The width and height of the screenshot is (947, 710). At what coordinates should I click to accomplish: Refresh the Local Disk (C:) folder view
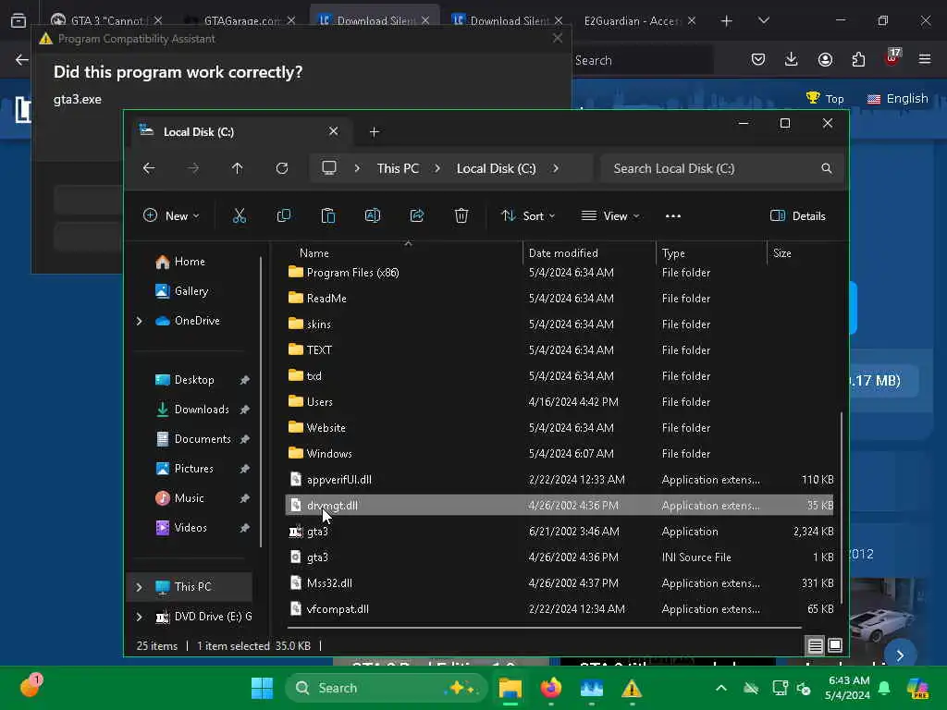click(282, 168)
